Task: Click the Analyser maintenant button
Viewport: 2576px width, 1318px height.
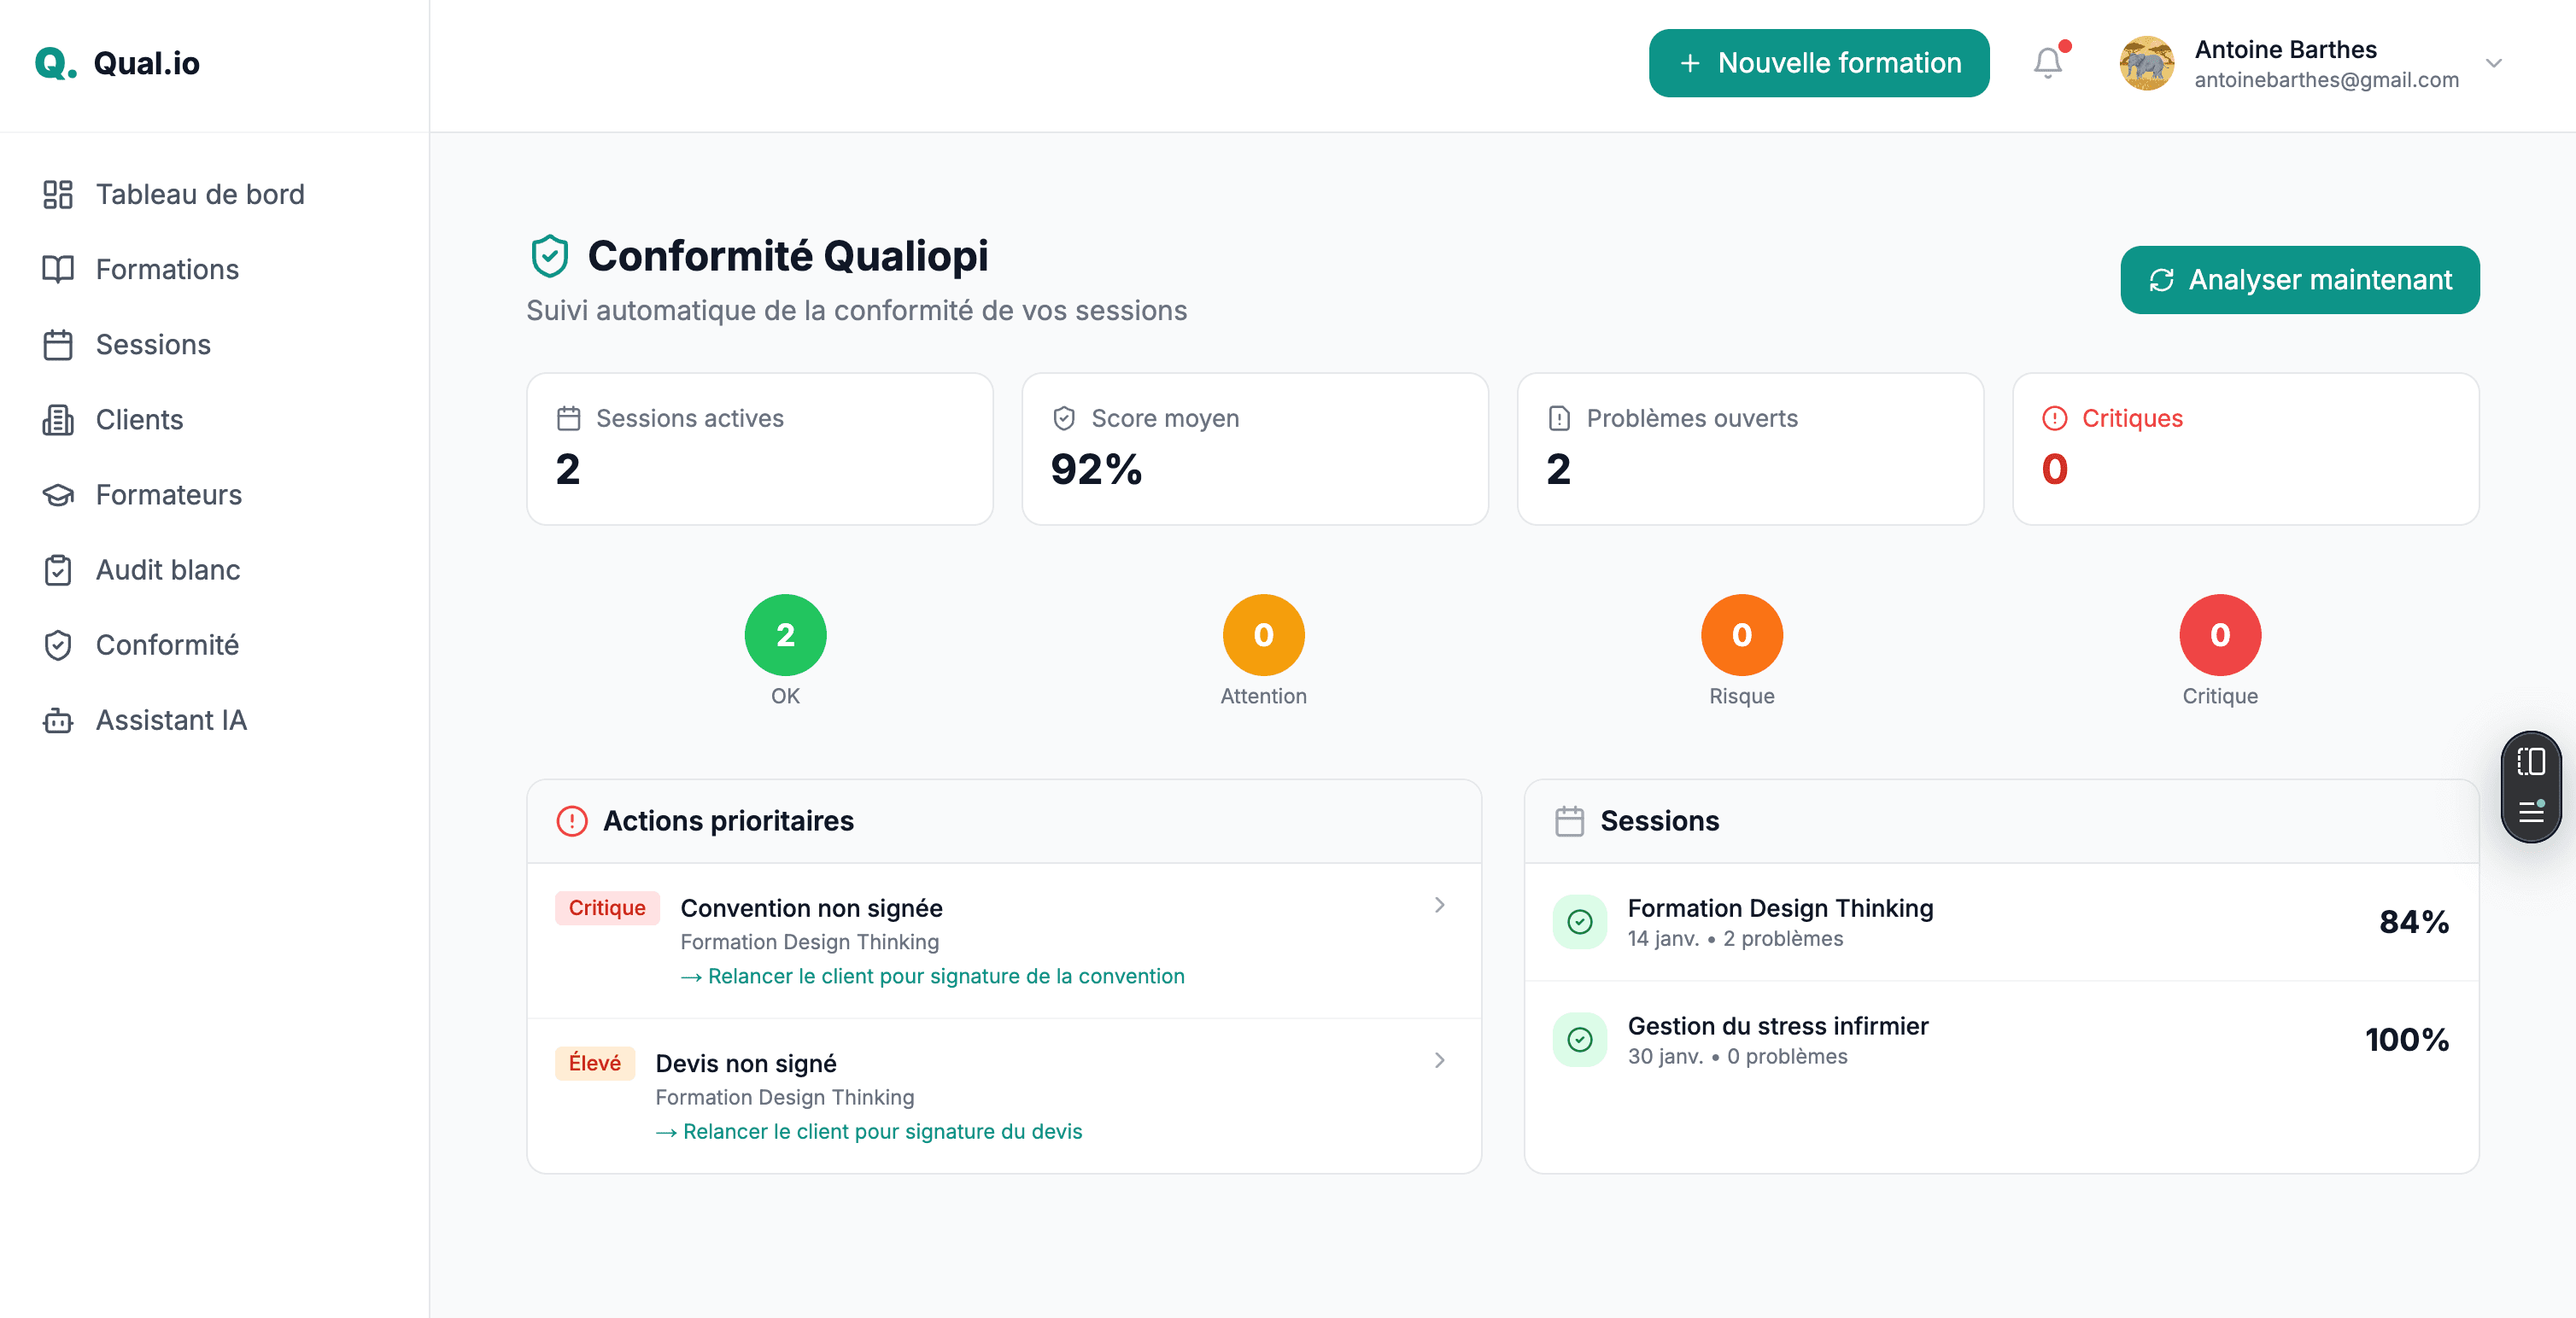Action: coord(2299,280)
